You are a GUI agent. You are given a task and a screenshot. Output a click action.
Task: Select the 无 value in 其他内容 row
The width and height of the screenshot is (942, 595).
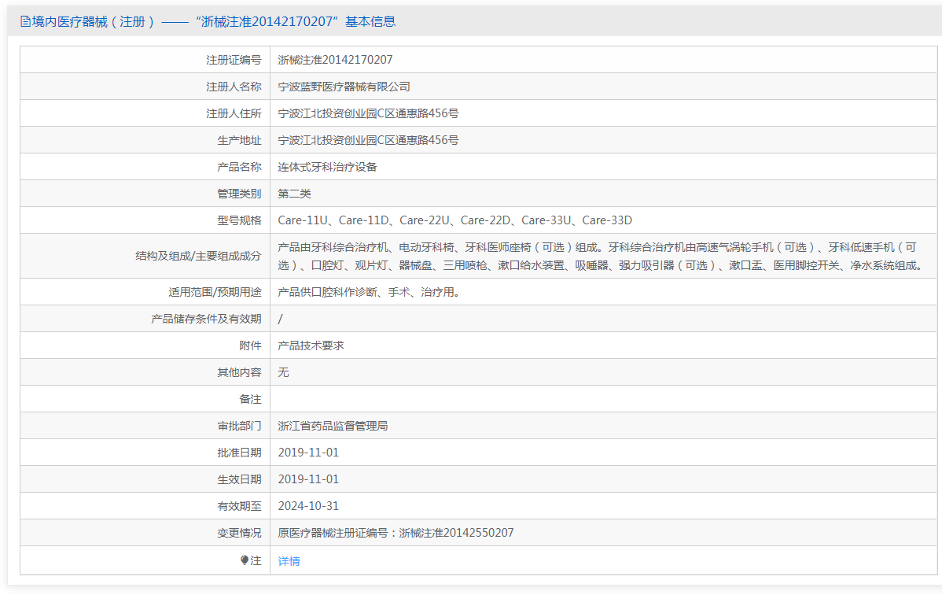point(283,372)
